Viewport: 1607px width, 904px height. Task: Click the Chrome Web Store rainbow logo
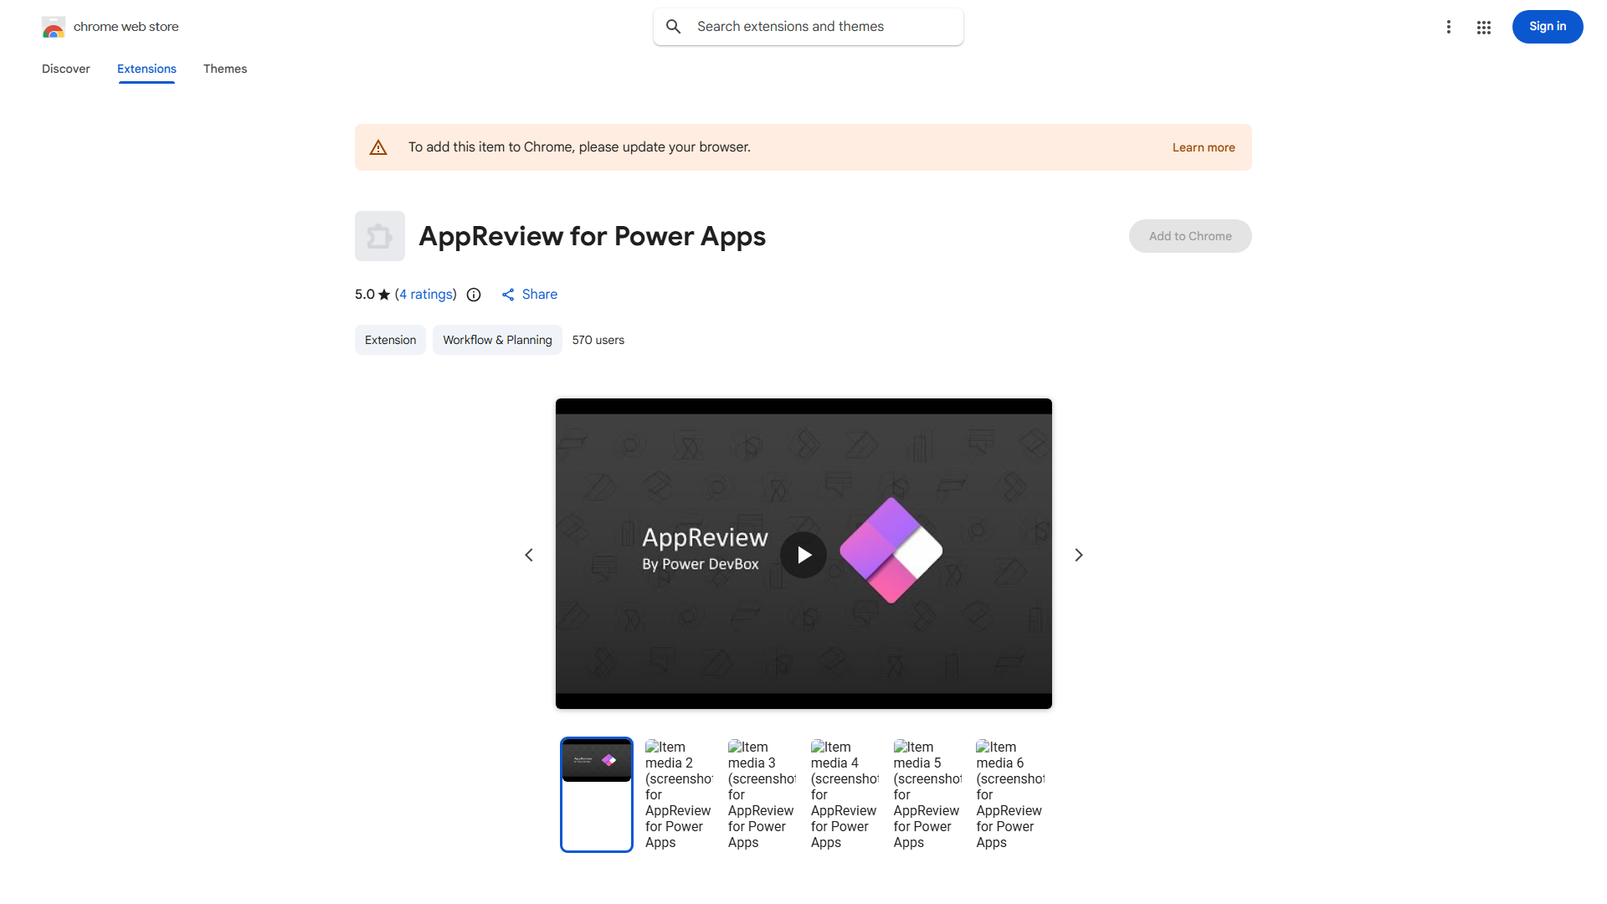click(x=54, y=27)
